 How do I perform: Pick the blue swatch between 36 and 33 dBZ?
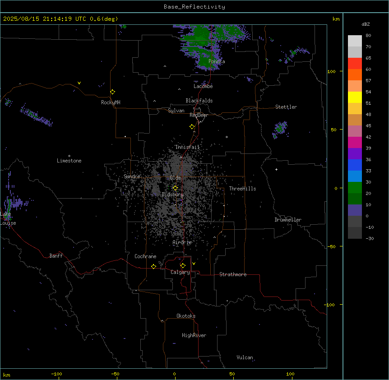355,165
